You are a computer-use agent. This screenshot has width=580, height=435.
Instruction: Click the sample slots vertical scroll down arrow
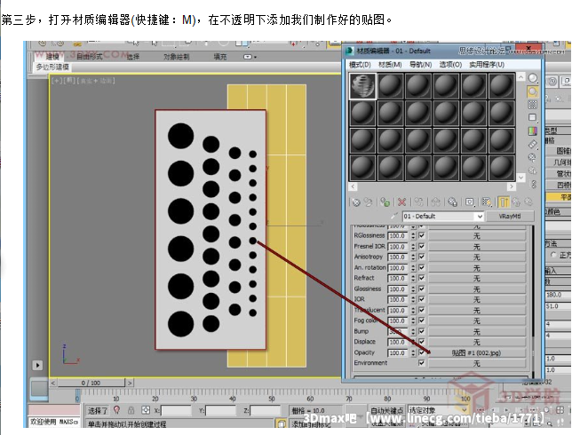pyautogui.click(x=520, y=178)
